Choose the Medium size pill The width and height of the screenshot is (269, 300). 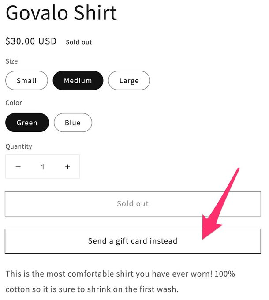coord(78,81)
